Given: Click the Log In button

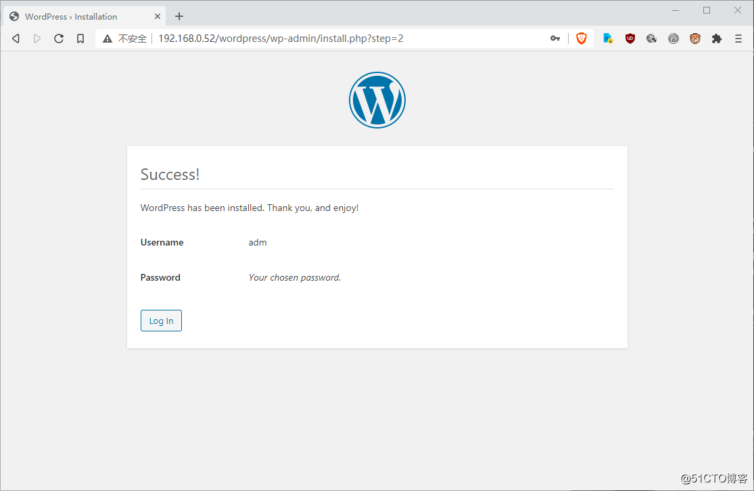Looking at the screenshot, I should (161, 321).
